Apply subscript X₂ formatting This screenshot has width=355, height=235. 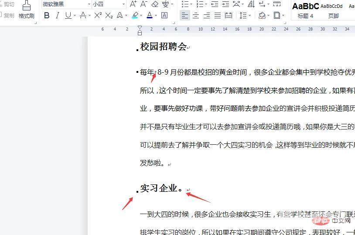tap(109, 15)
